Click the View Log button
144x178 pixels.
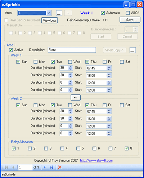pyautogui.click(x=49, y=20)
